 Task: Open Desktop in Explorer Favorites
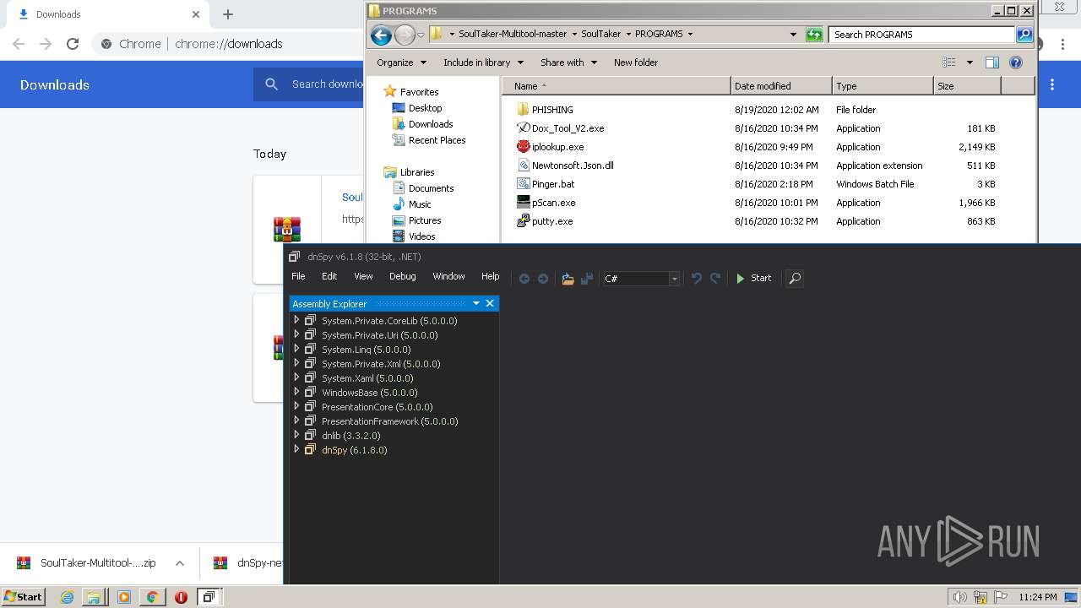(x=425, y=108)
